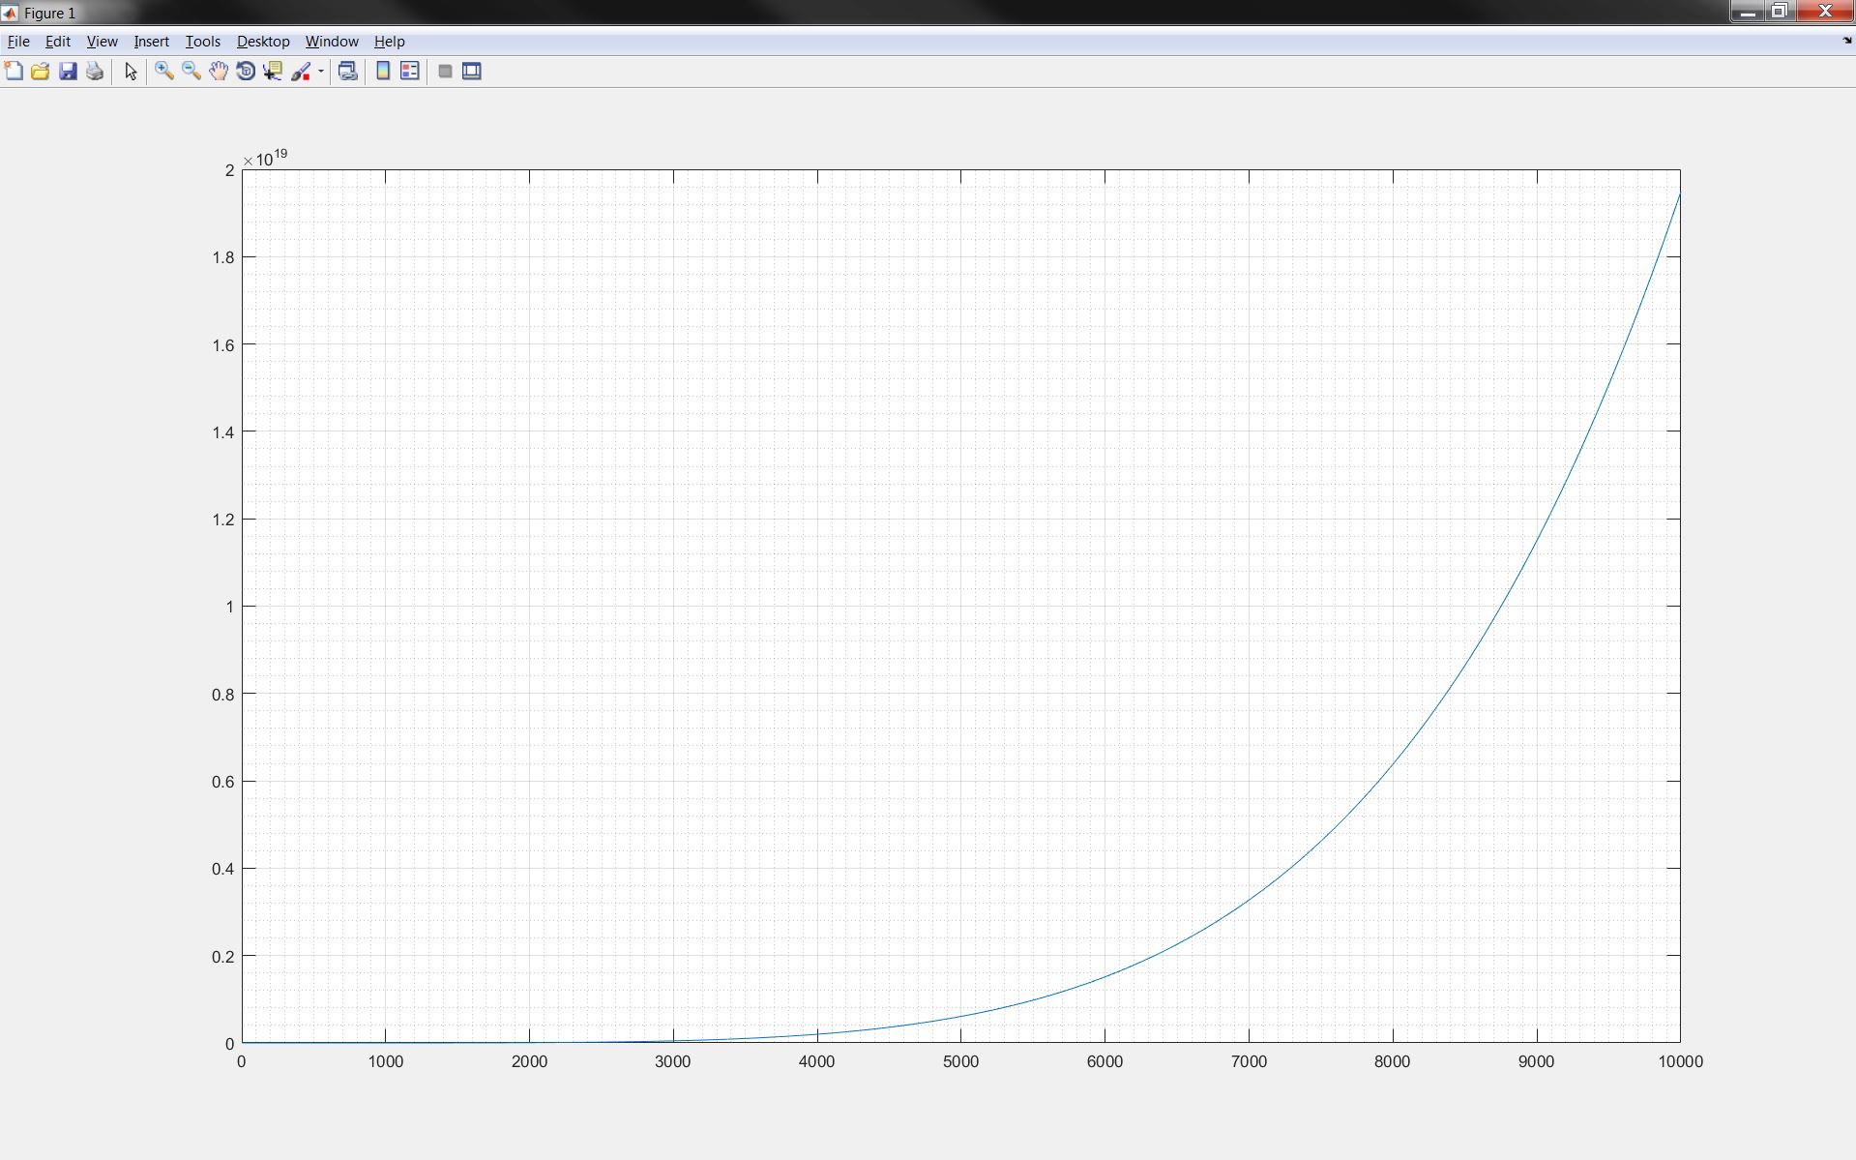Open the Insert menu
Viewport: 1856px width, 1160px height.
pos(151,42)
